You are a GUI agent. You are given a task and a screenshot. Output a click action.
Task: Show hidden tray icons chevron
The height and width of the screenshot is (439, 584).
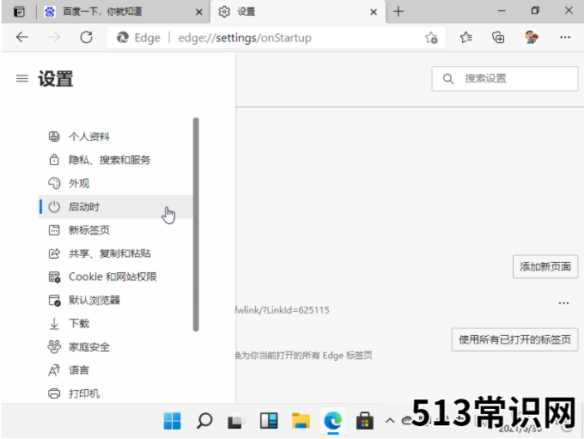(x=390, y=421)
